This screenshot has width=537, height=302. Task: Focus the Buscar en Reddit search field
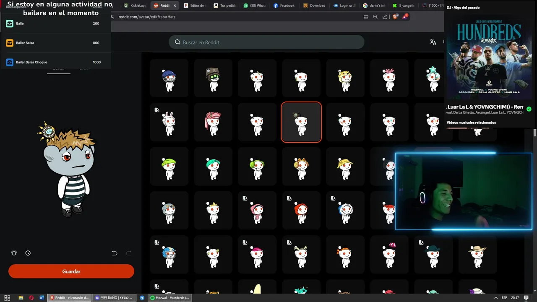[266, 42]
